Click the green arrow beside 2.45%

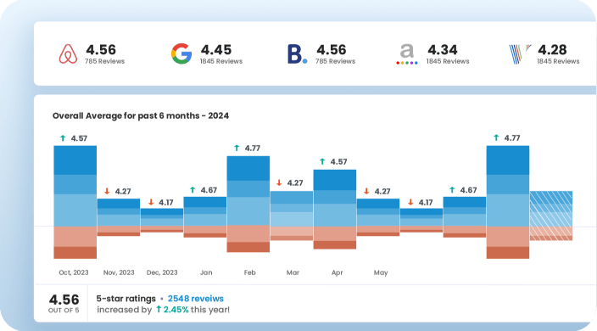(159, 309)
